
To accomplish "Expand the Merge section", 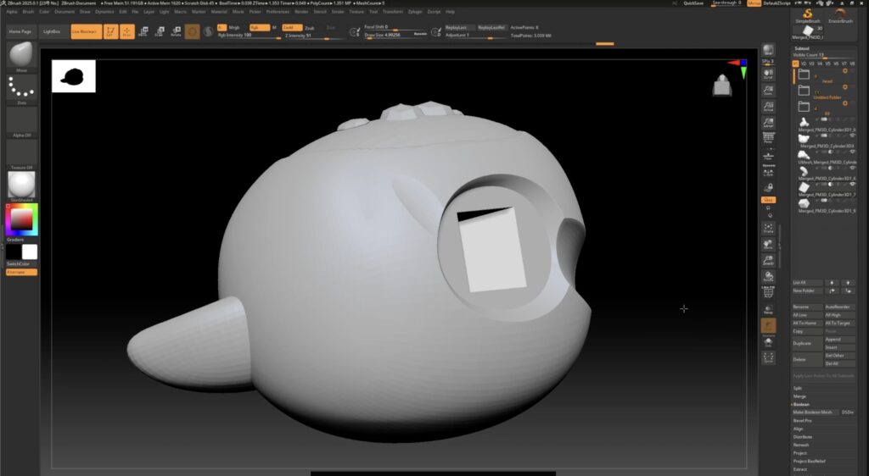I will tap(799, 396).
